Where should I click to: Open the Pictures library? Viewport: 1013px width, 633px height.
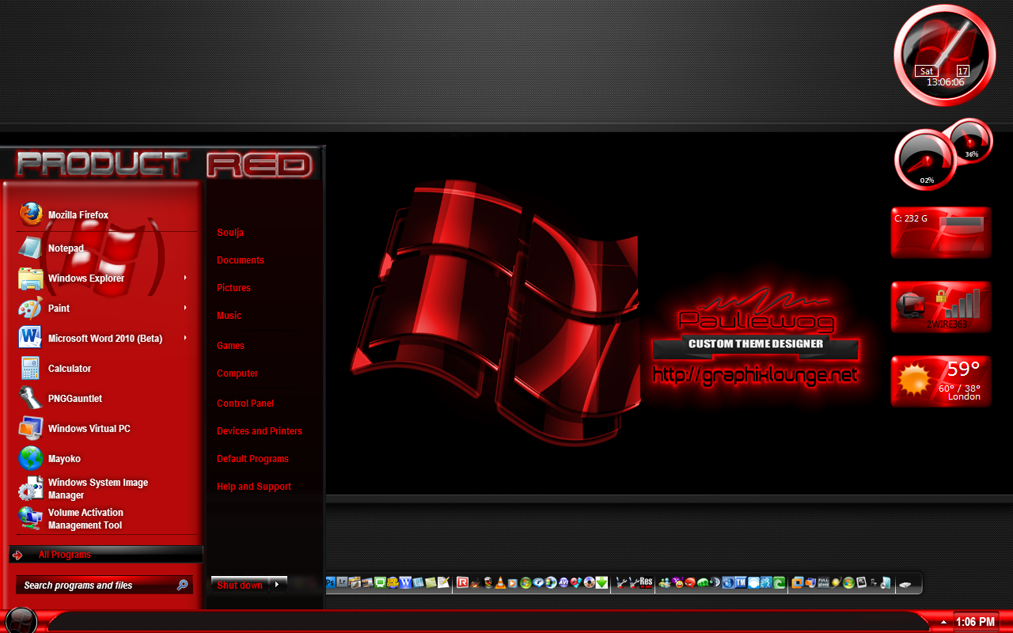click(233, 288)
